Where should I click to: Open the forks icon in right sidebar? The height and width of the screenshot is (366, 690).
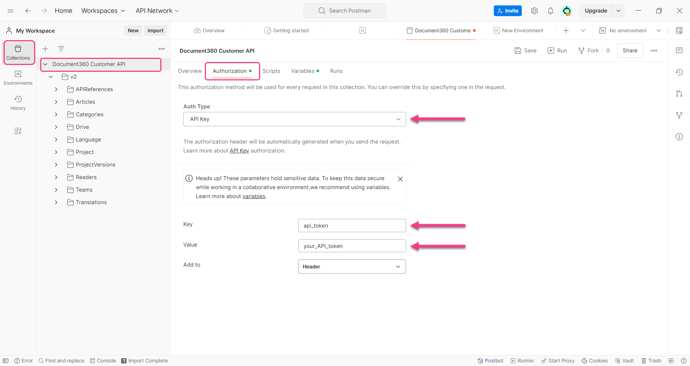[679, 115]
